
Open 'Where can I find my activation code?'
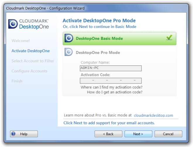point(111,87)
